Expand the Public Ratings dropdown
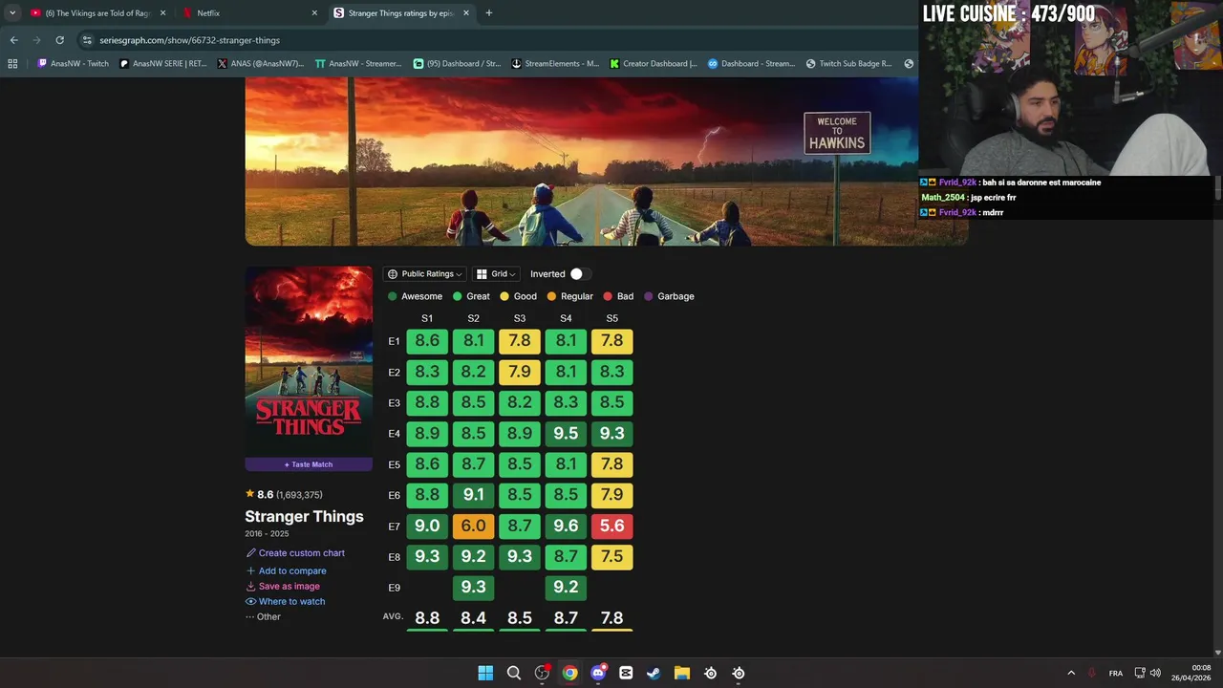Screen dimensions: 1223x688 pos(424,274)
